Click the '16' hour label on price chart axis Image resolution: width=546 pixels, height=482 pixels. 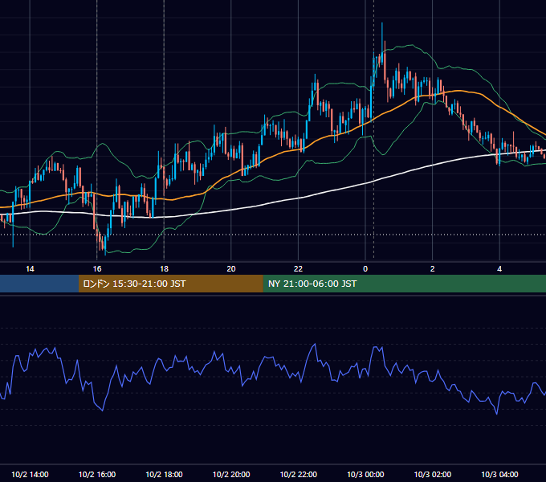coord(97,269)
